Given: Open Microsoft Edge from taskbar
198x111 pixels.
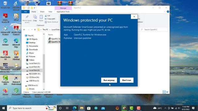Looking at the screenshot, I should click(x=75, y=108).
